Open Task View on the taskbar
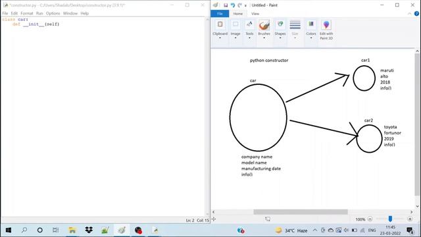 click(55, 230)
